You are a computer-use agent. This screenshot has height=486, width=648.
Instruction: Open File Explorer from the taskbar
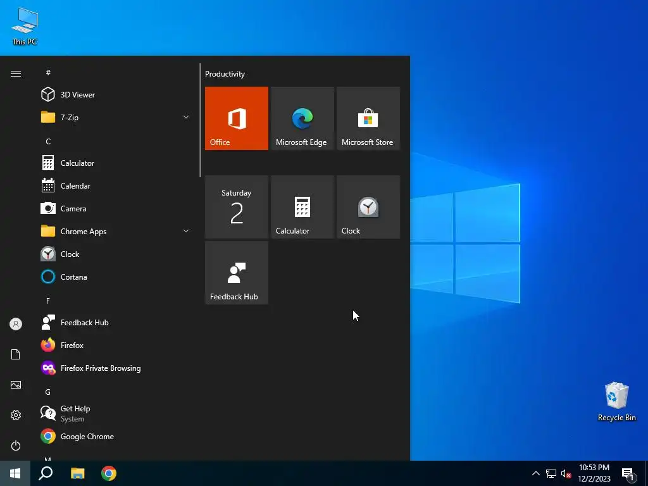pos(77,473)
